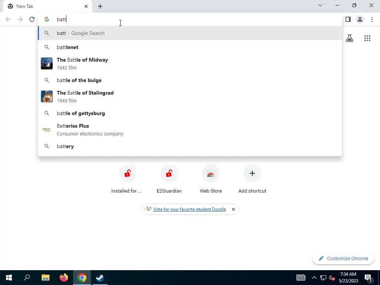Open the Search Labs flask icon
The width and height of the screenshot is (380, 285).
[x=350, y=38]
